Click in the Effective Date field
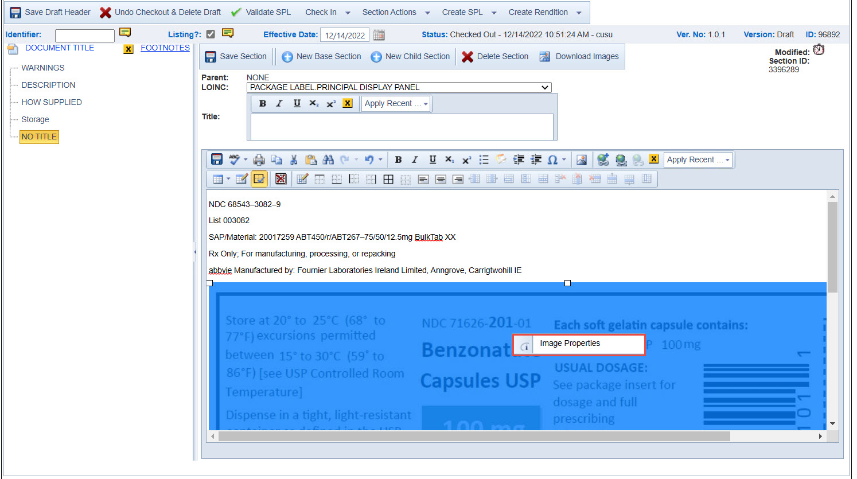 click(345, 35)
